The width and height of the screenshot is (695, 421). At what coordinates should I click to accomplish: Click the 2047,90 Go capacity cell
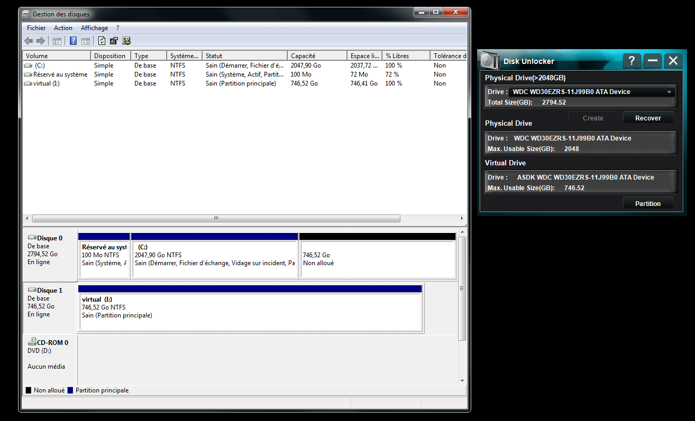(306, 66)
